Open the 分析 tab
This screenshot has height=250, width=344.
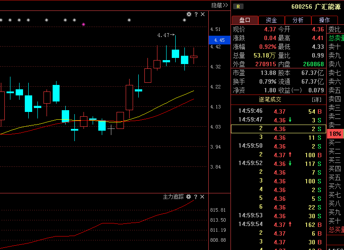click(x=298, y=20)
